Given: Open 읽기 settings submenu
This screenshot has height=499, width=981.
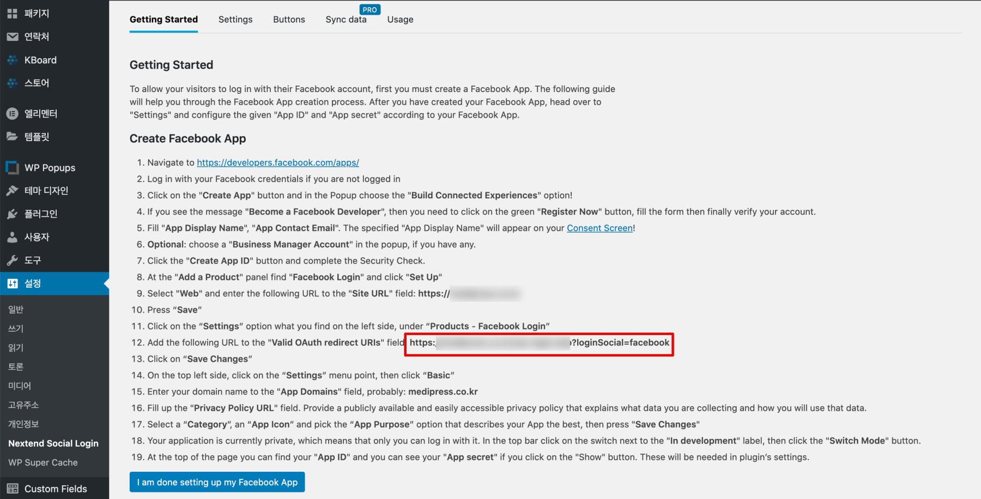Looking at the screenshot, I should (16, 348).
